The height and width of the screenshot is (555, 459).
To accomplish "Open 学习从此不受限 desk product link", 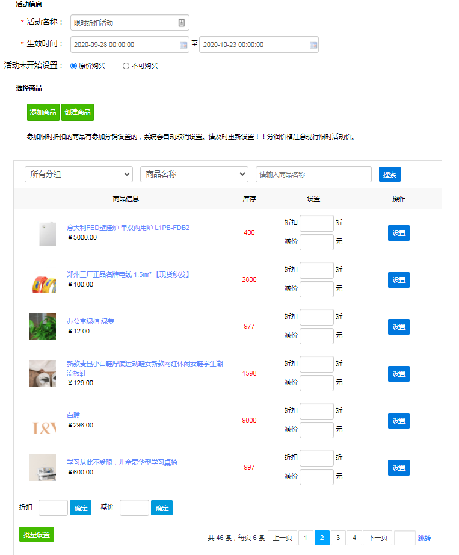I will point(122,462).
